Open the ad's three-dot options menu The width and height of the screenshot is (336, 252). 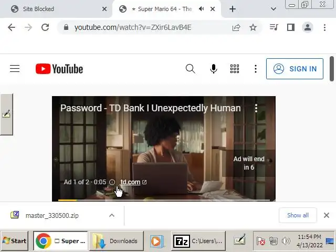(256, 108)
